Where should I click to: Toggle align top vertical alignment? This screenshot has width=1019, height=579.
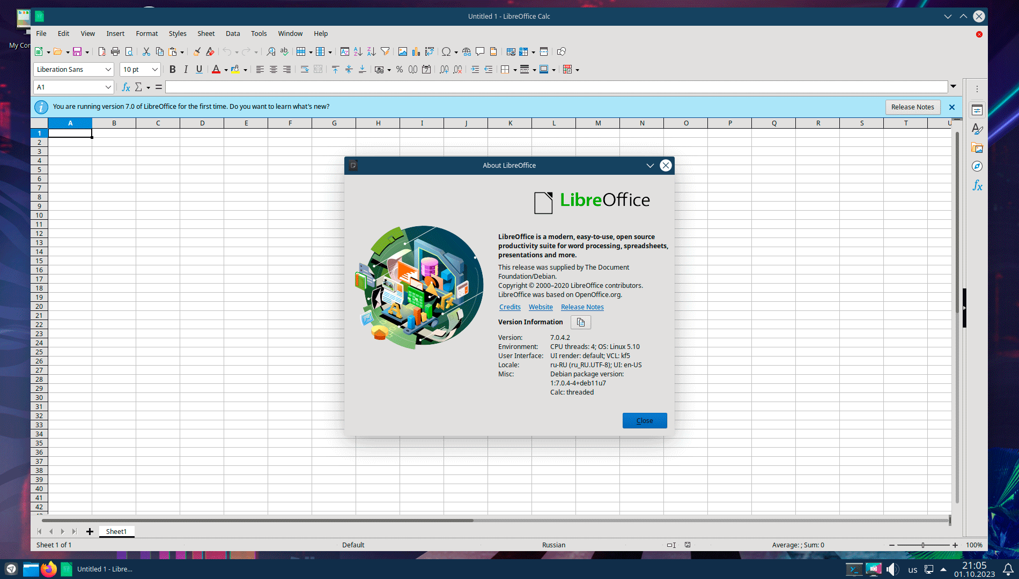tap(335, 69)
